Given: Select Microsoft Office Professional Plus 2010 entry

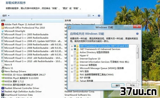Looking at the screenshot, I should click(25, 28).
